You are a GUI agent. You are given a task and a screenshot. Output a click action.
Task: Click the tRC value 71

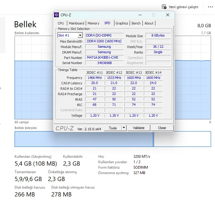coord(114,105)
